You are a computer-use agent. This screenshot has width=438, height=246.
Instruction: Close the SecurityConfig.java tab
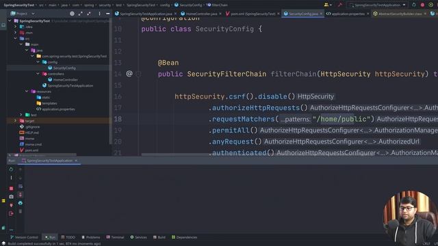[321, 14]
